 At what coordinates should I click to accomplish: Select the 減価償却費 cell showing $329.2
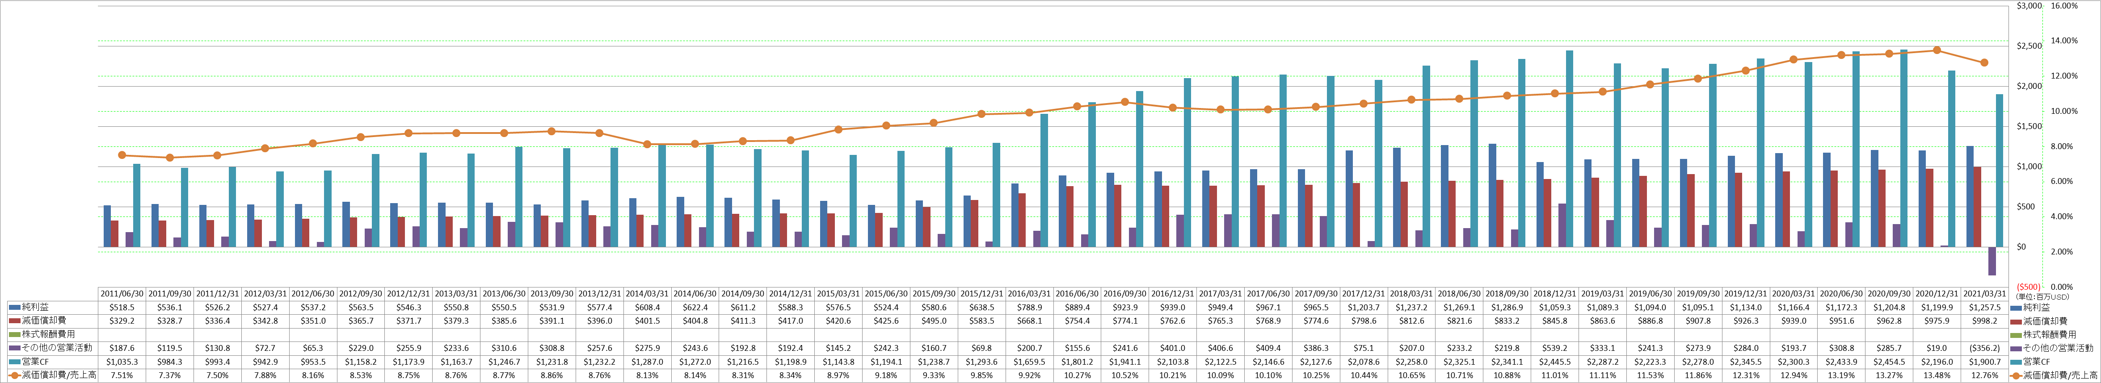pos(122,321)
